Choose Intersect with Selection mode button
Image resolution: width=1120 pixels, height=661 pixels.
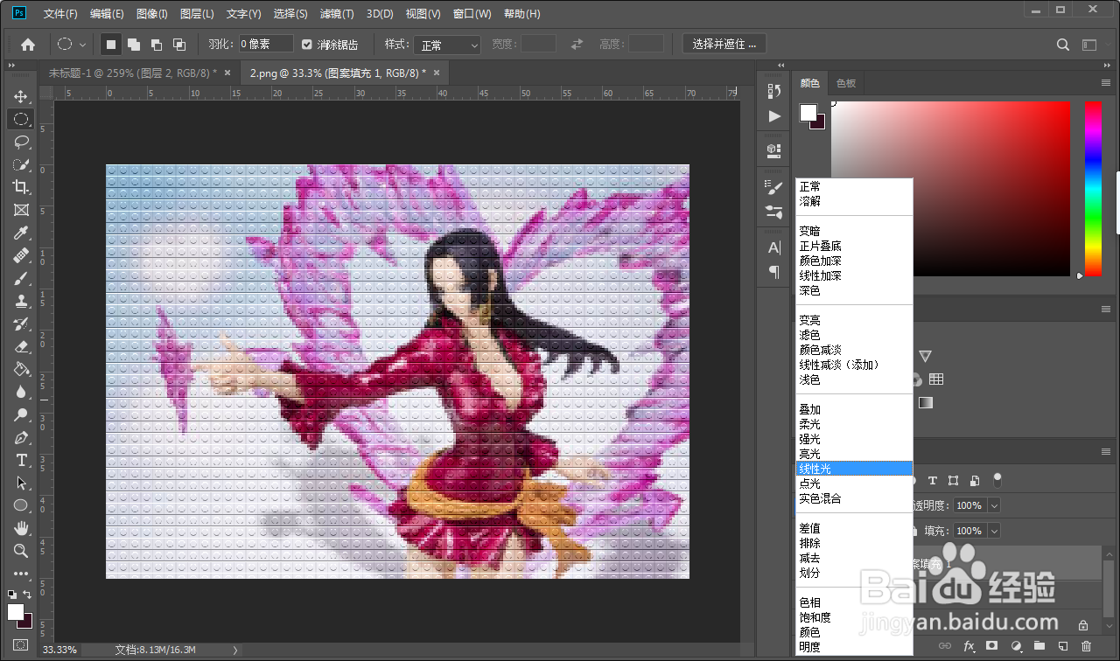(179, 45)
